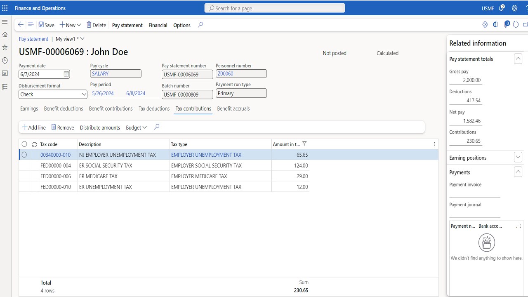Open the SALARY pay cycle link

100,74
